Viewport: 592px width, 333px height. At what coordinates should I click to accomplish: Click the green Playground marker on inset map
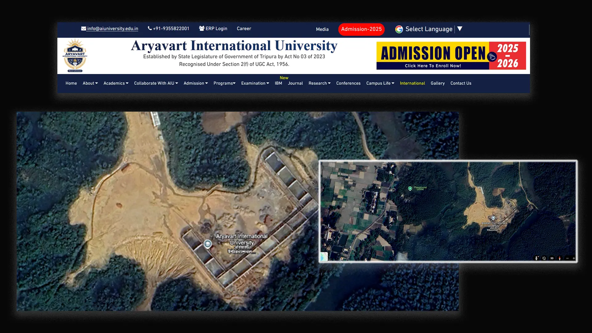tap(410, 188)
